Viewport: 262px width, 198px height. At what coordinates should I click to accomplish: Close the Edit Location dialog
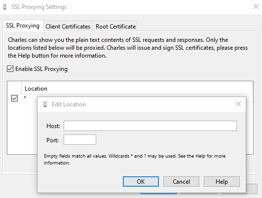point(238,104)
